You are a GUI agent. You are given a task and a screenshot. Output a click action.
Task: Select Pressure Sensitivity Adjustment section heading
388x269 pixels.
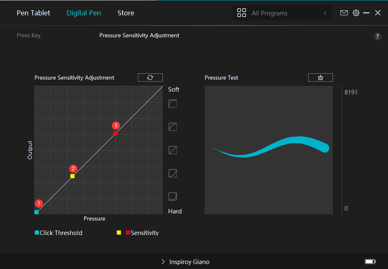pyautogui.click(x=139, y=35)
